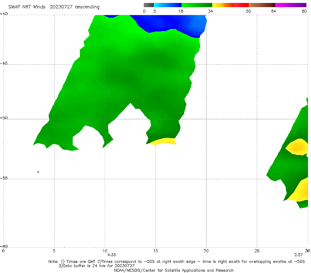Click the brown 50-64 color bar segment
Viewport: 311px width, 273px height.
pyautogui.click(x=262, y=5)
